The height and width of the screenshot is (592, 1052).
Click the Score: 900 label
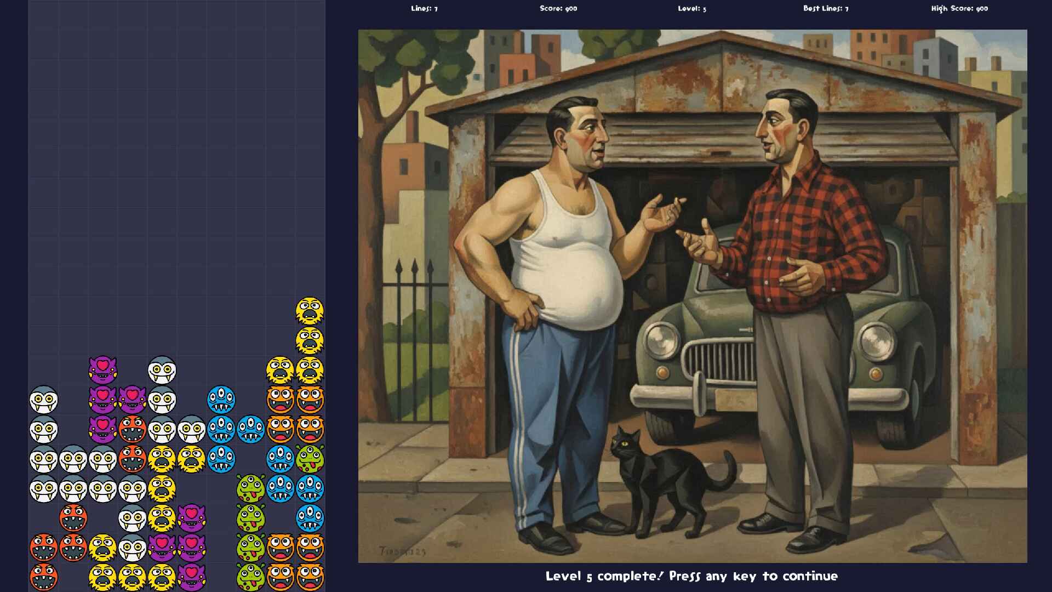click(x=558, y=8)
